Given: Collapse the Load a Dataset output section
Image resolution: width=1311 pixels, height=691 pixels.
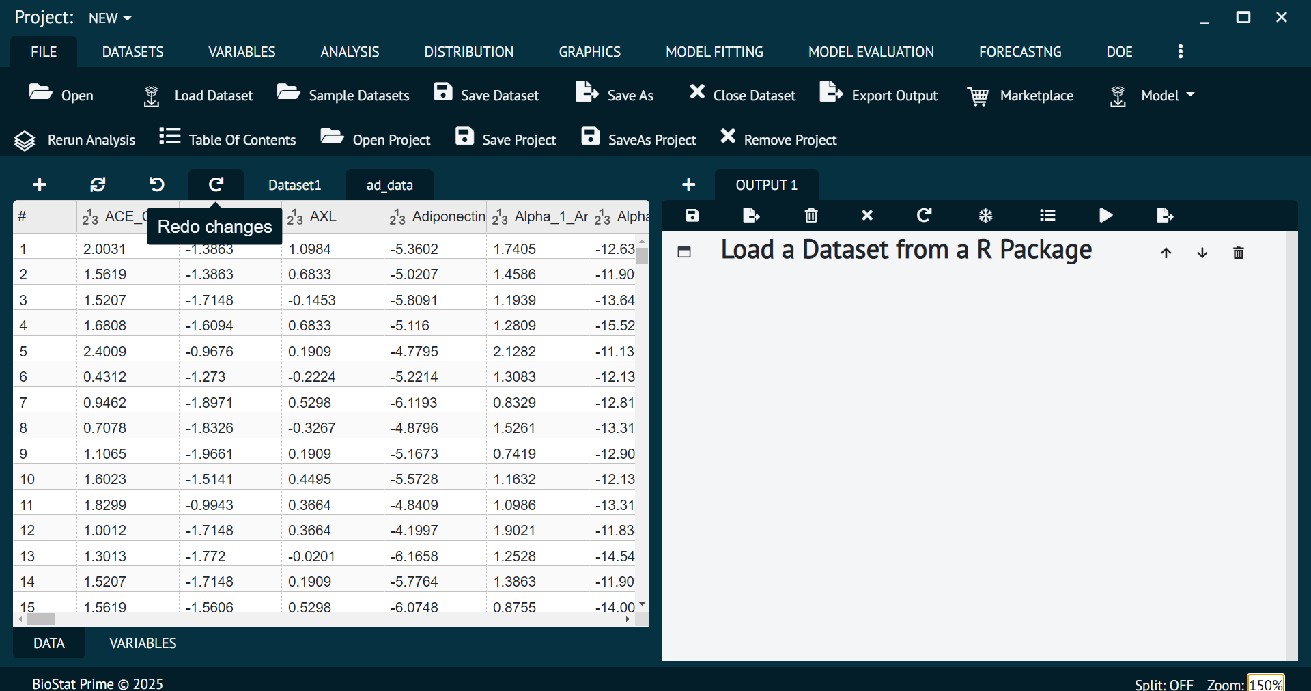Looking at the screenshot, I should tap(684, 252).
